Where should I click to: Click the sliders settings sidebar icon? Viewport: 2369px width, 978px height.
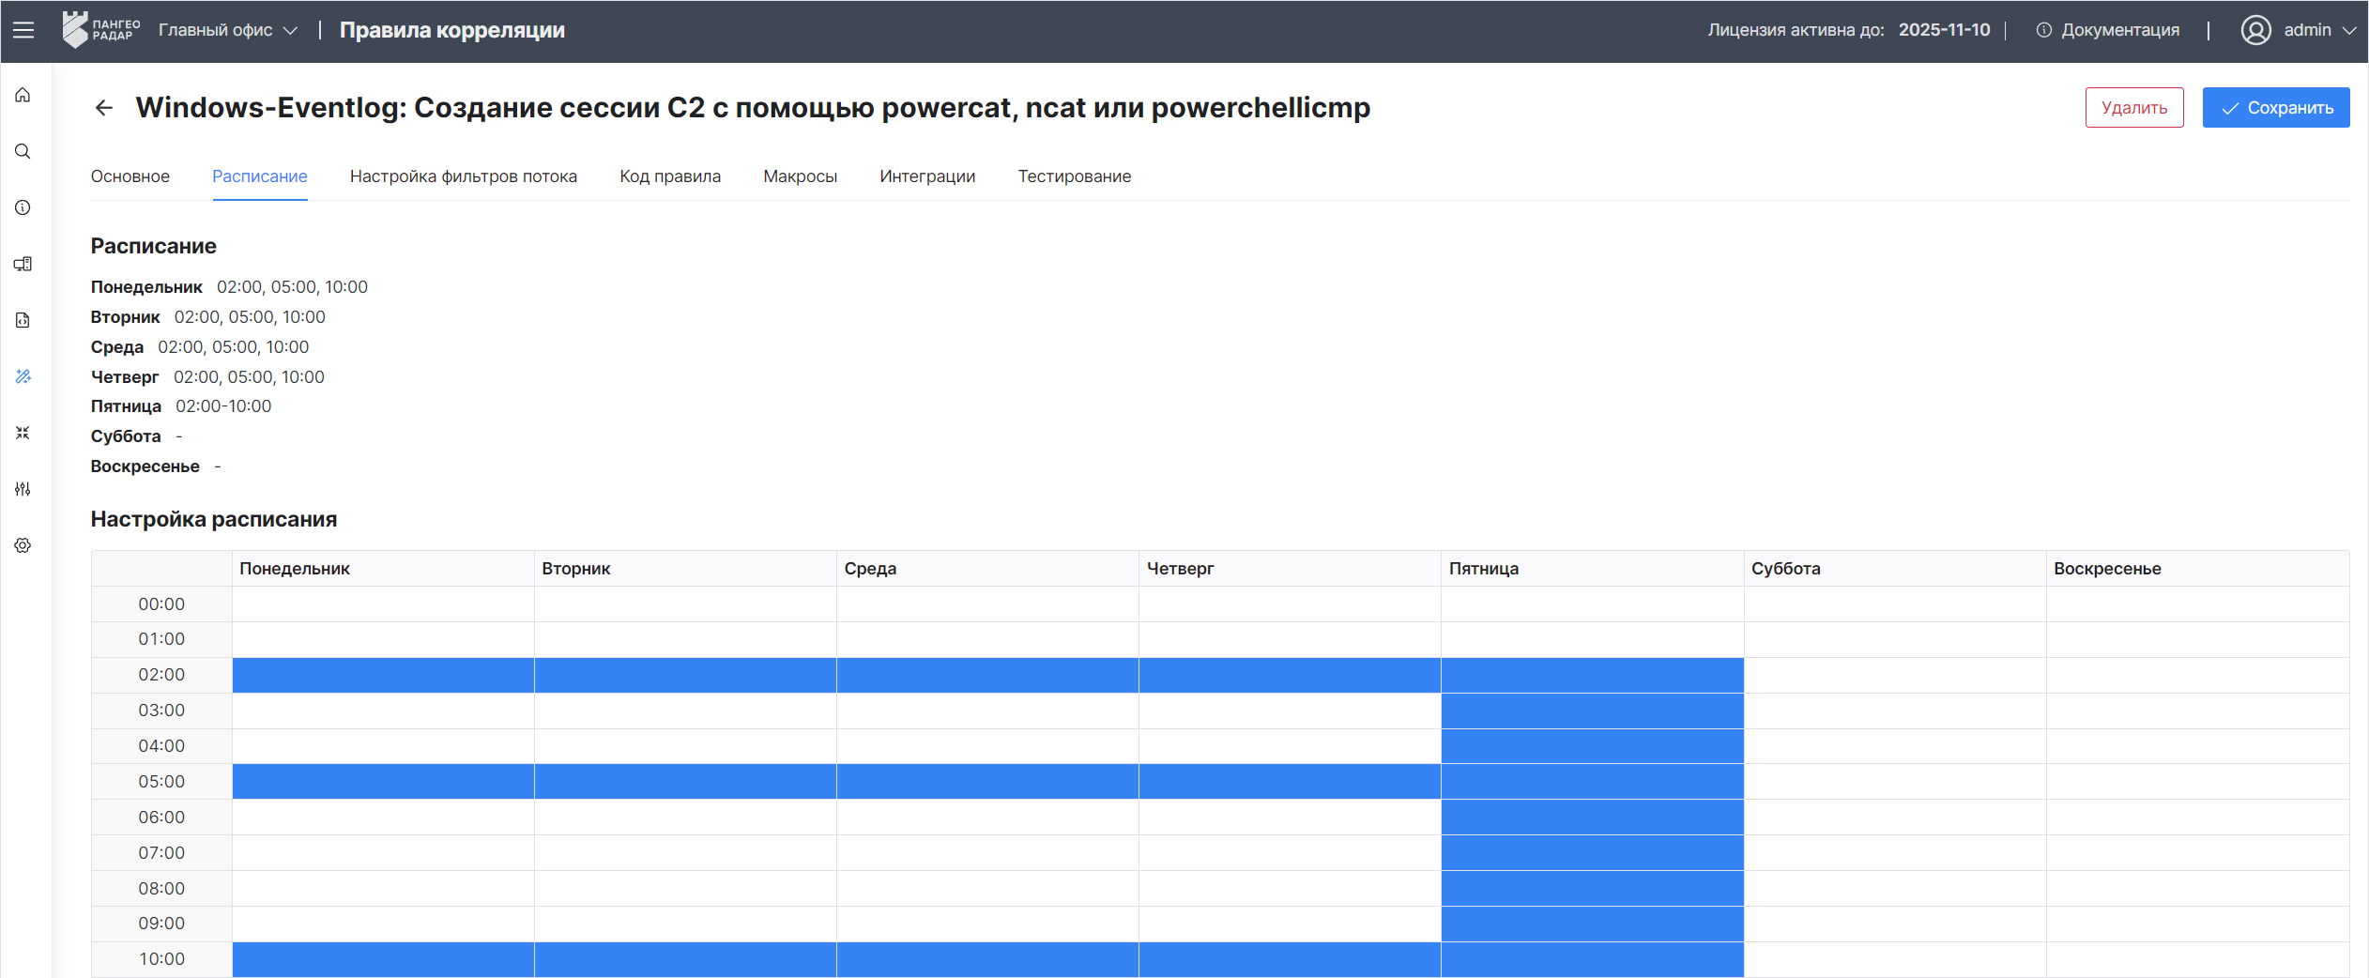tap(23, 489)
